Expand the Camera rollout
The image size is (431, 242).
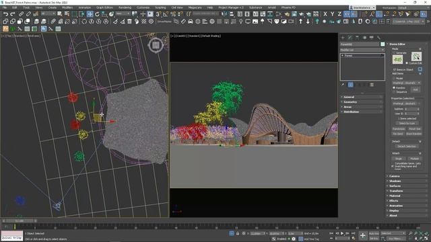(407, 176)
